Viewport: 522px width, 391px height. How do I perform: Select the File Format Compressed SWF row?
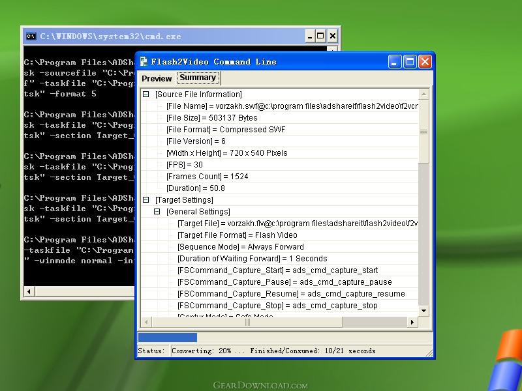point(225,130)
